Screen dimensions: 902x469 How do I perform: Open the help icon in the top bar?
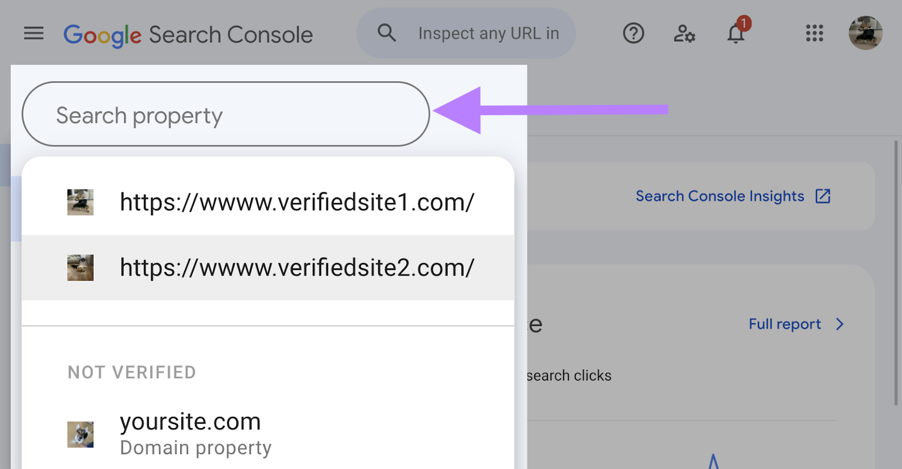(x=633, y=33)
